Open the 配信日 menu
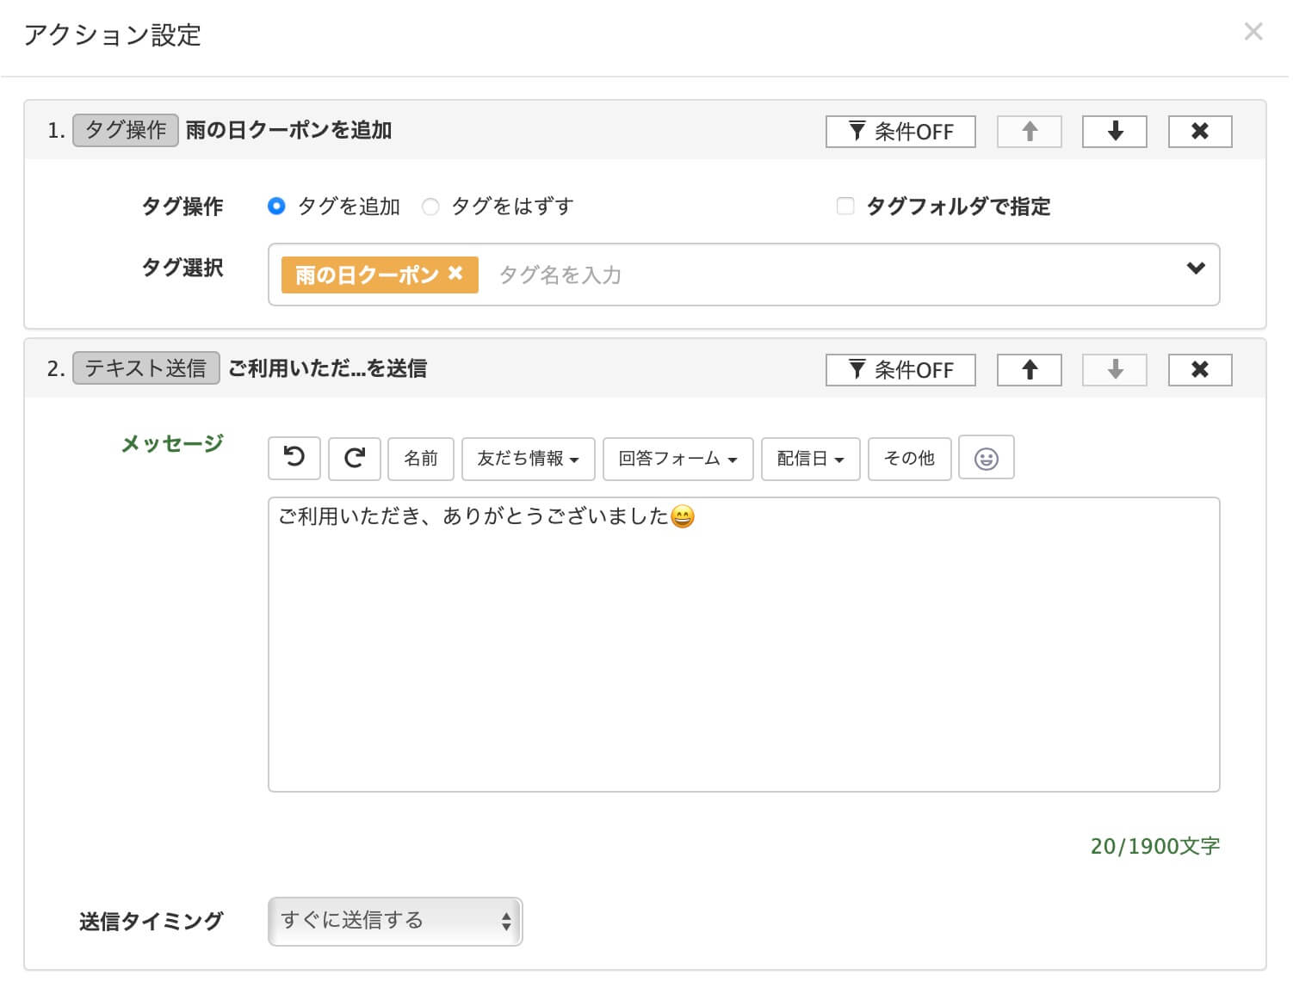Screen dimensions: 1293x1000 coord(810,459)
